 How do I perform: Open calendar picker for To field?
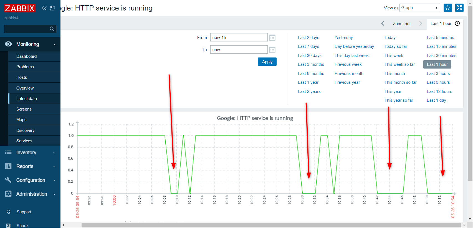point(272,50)
